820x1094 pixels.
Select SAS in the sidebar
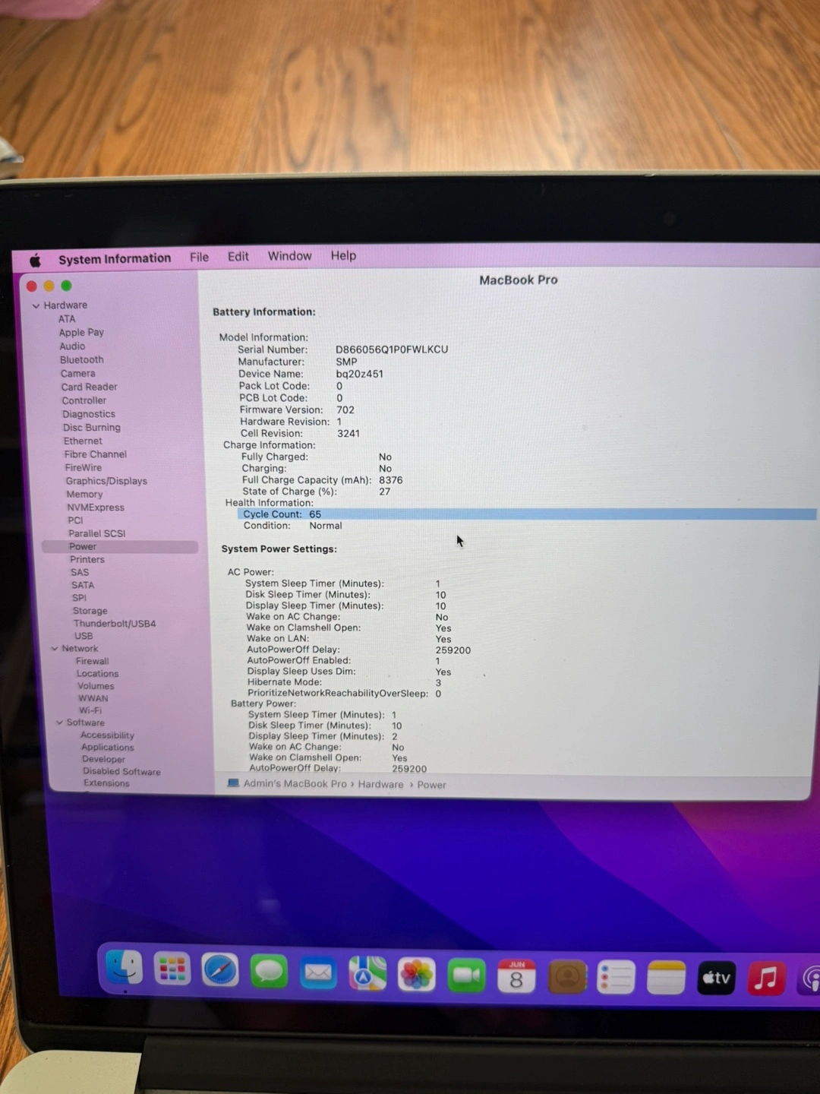click(80, 573)
